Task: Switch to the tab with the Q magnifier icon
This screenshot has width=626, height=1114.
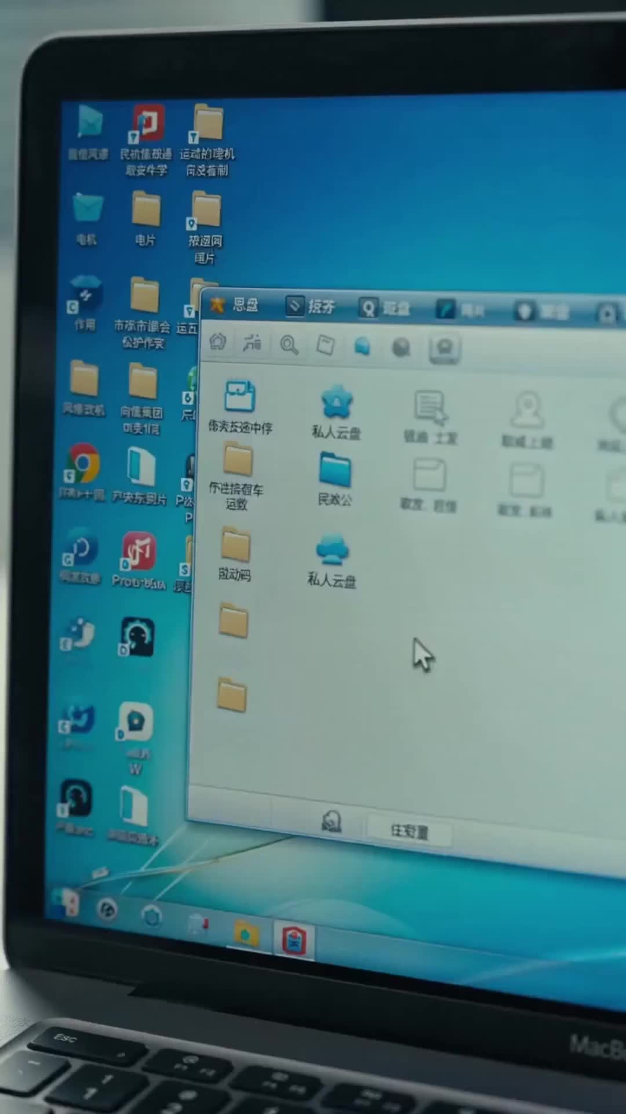Action: 384,308
